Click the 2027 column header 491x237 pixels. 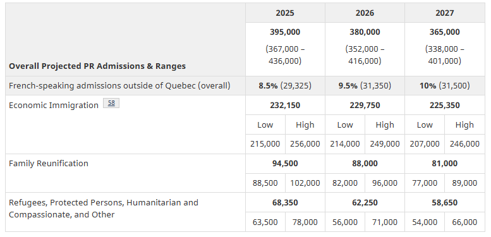(x=445, y=13)
